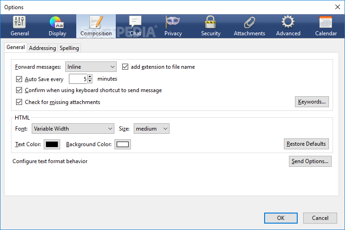The height and width of the screenshot is (230, 345).
Task: Pick the black Text Color swatch
Action: (x=52, y=144)
